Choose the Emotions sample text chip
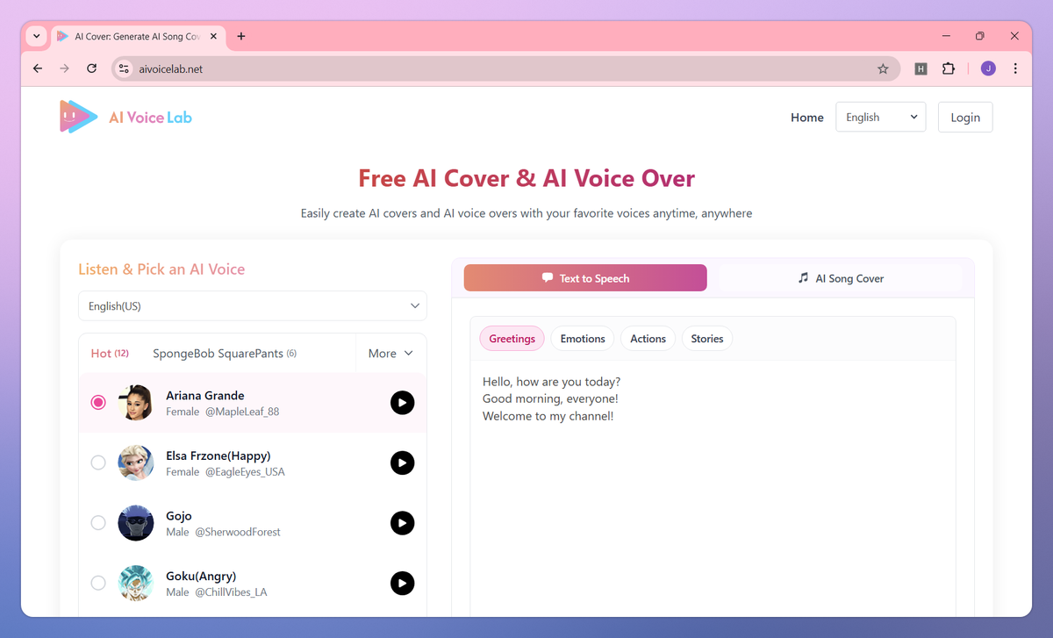The height and width of the screenshot is (638, 1053). tap(583, 339)
